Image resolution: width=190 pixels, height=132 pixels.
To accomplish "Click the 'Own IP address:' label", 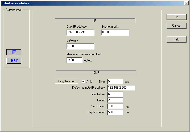I will point(77,27).
